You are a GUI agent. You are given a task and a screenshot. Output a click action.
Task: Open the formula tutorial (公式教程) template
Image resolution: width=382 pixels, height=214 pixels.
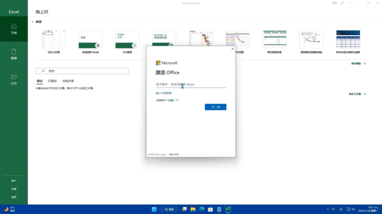127,42
